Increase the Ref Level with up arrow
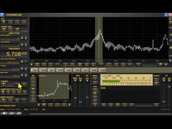 [26, 38]
